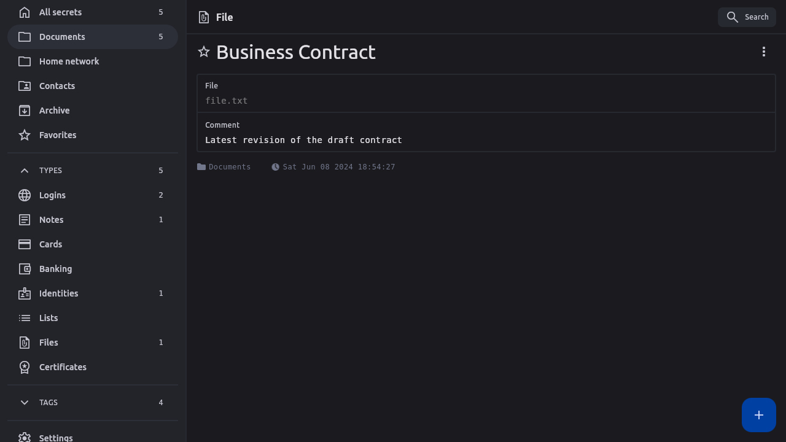Expand the TAGS section

25,403
